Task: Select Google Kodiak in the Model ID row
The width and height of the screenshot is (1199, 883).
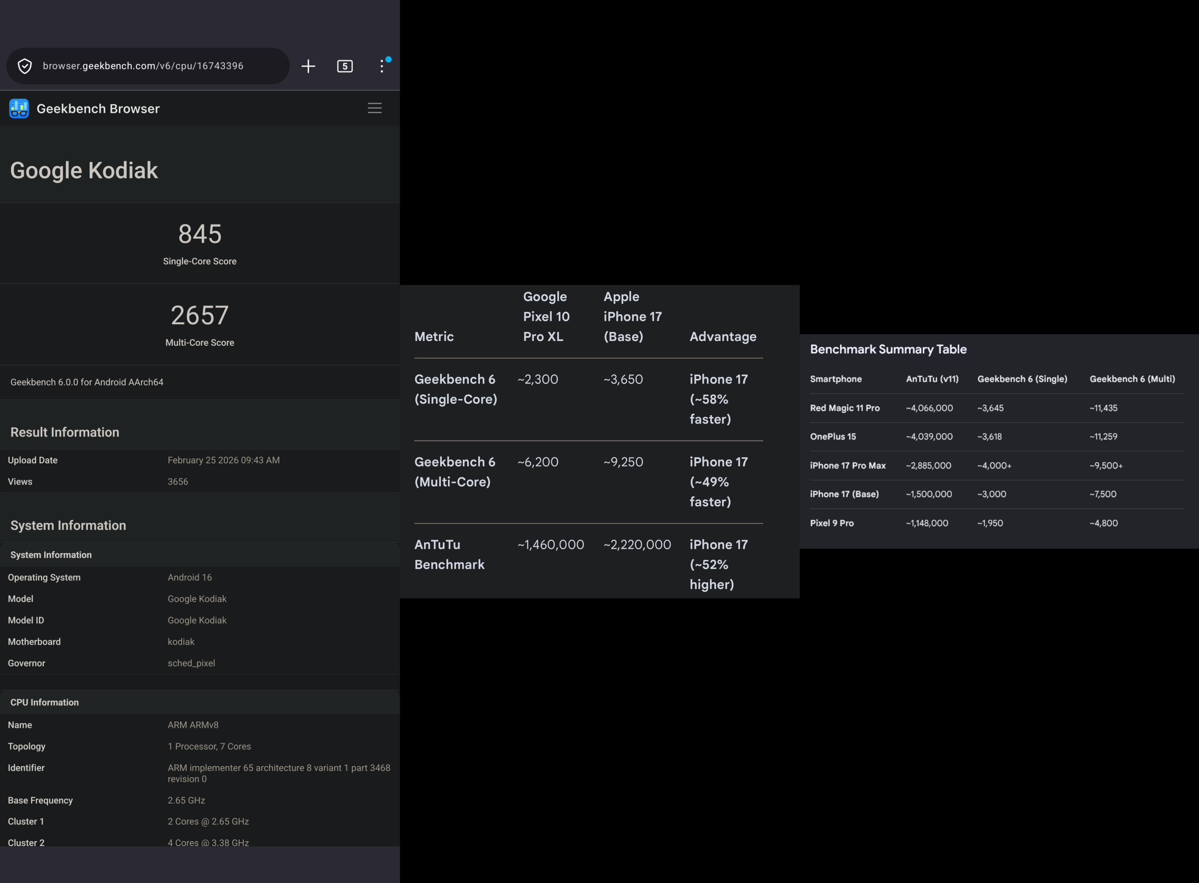Action: [x=197, y=620]
